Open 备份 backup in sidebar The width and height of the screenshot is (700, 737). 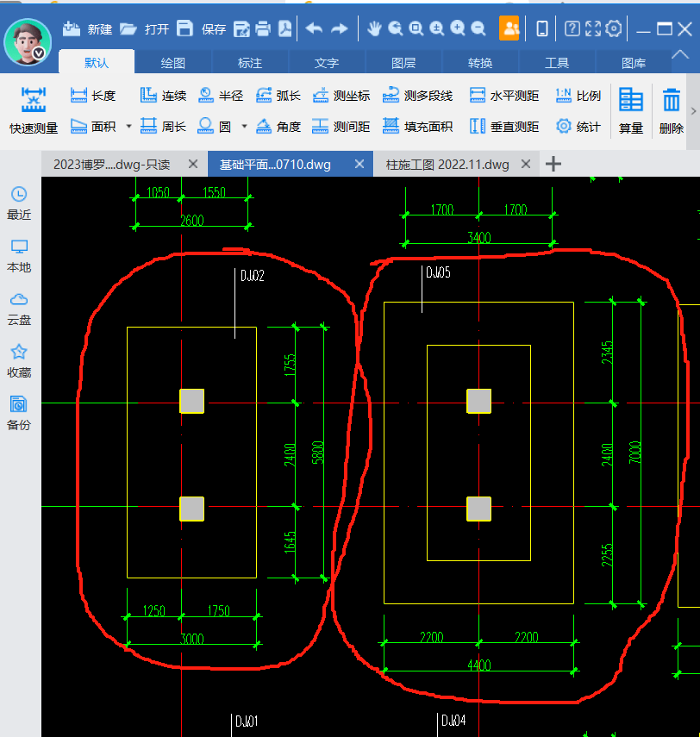click(19, 413)
